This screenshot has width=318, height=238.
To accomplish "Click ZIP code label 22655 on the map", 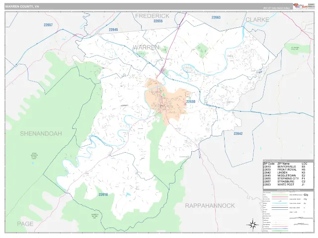I will click(x=158, y=21).
